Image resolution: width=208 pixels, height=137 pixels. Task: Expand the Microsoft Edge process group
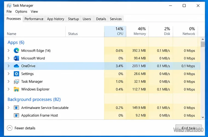click(x=8, y=50)
